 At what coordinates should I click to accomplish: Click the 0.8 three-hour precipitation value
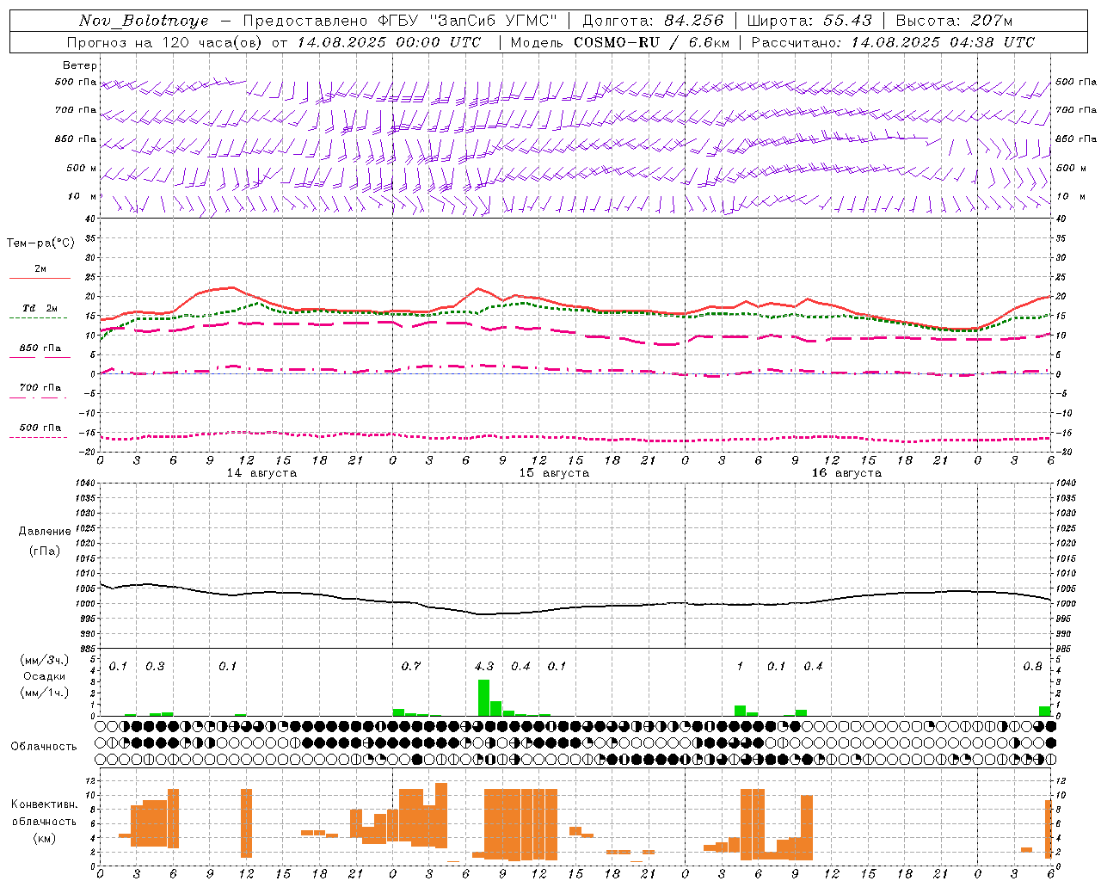1032,666
